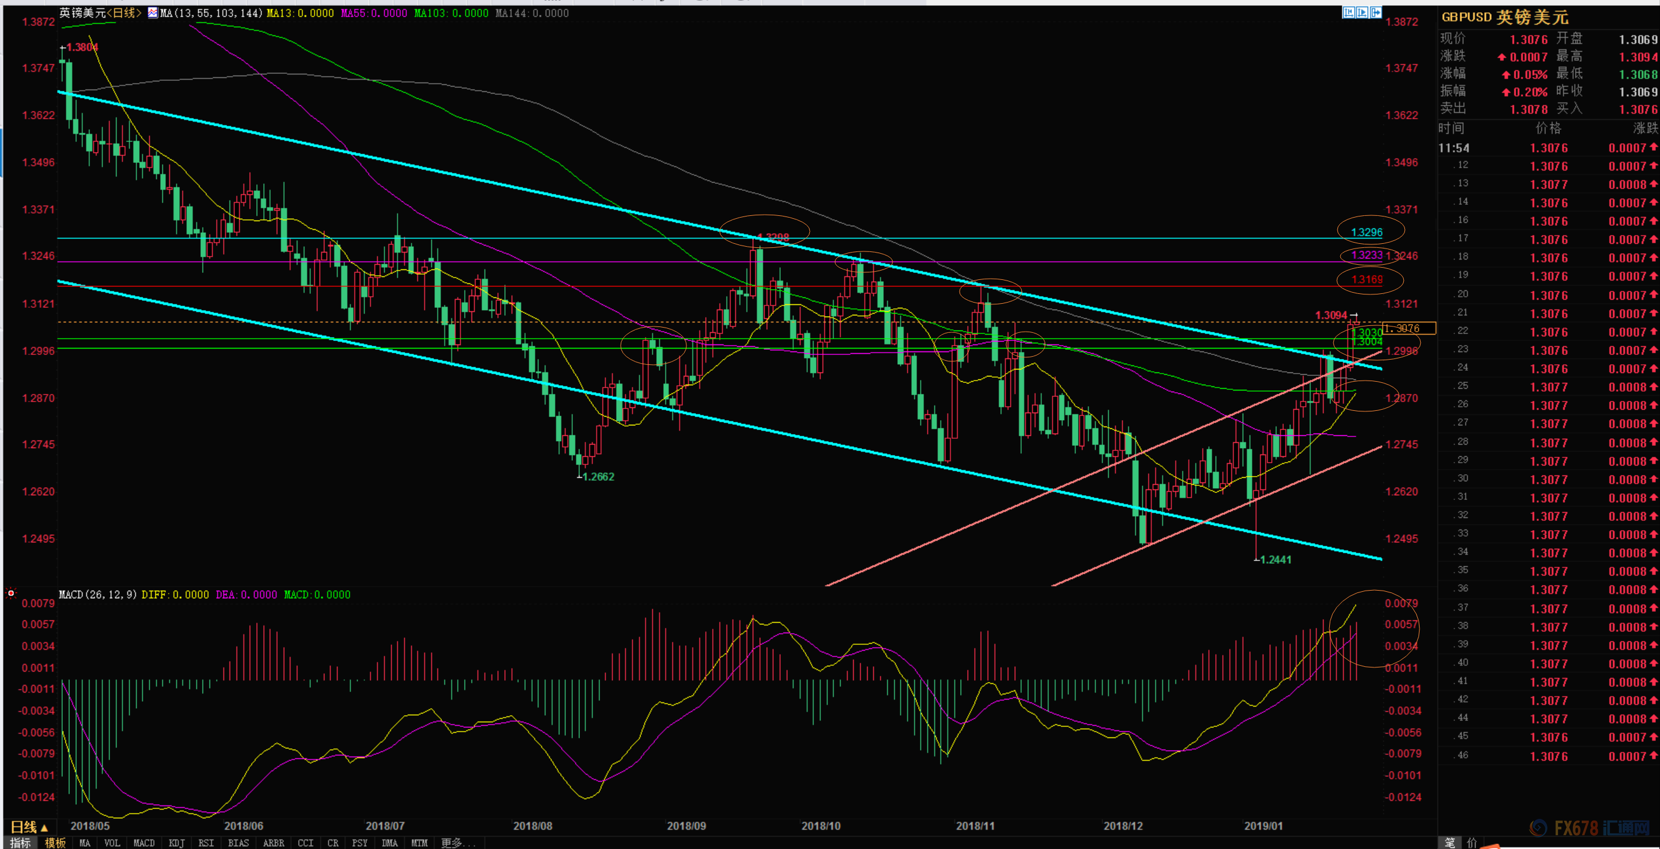
Task: Toggle the 笔 tick view tab
Action: pos(1449,843)
